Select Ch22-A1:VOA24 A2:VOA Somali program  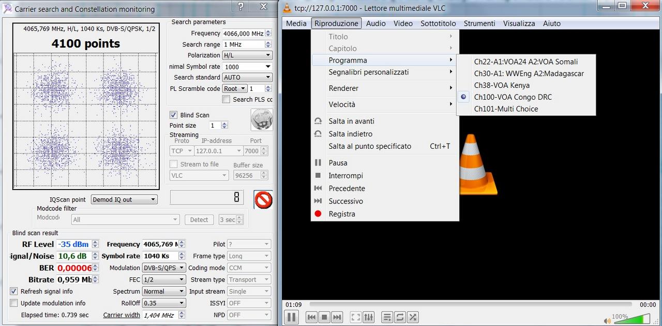point(526,61)
